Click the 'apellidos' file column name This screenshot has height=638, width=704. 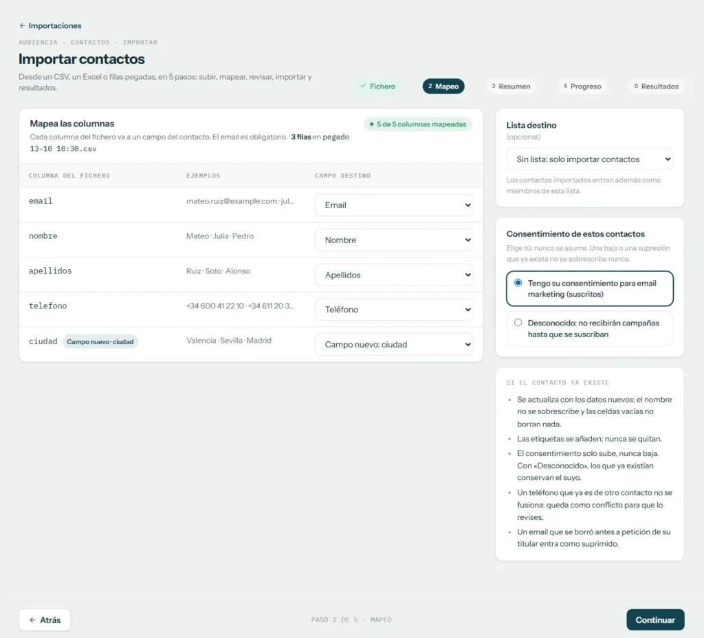[50, 271]
